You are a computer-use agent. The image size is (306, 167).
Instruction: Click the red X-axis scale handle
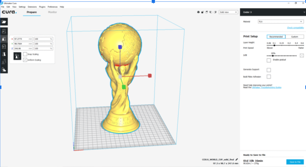point(150,76)
